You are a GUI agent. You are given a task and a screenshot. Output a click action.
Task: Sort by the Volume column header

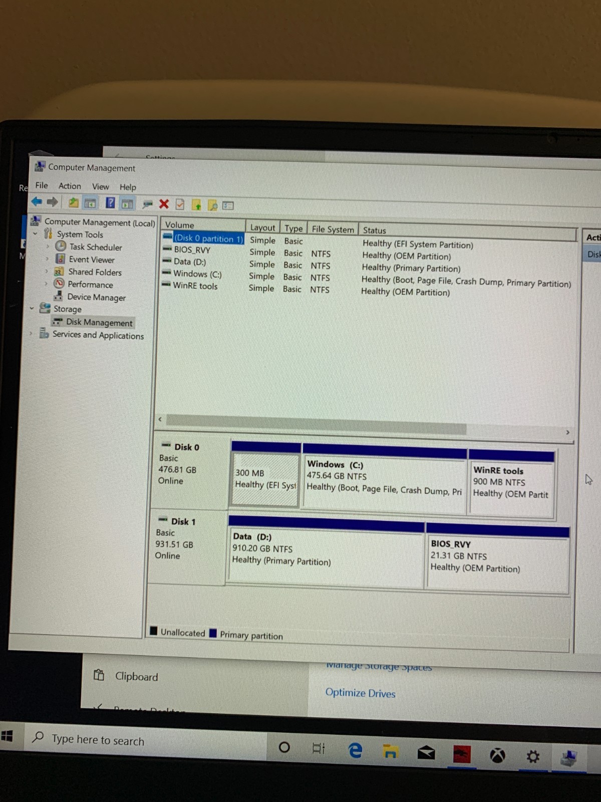click(x=203, y=225)
